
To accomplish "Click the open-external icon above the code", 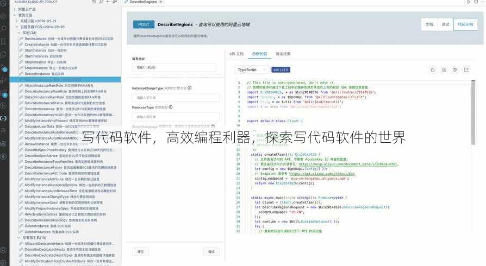I will (466, 70).
